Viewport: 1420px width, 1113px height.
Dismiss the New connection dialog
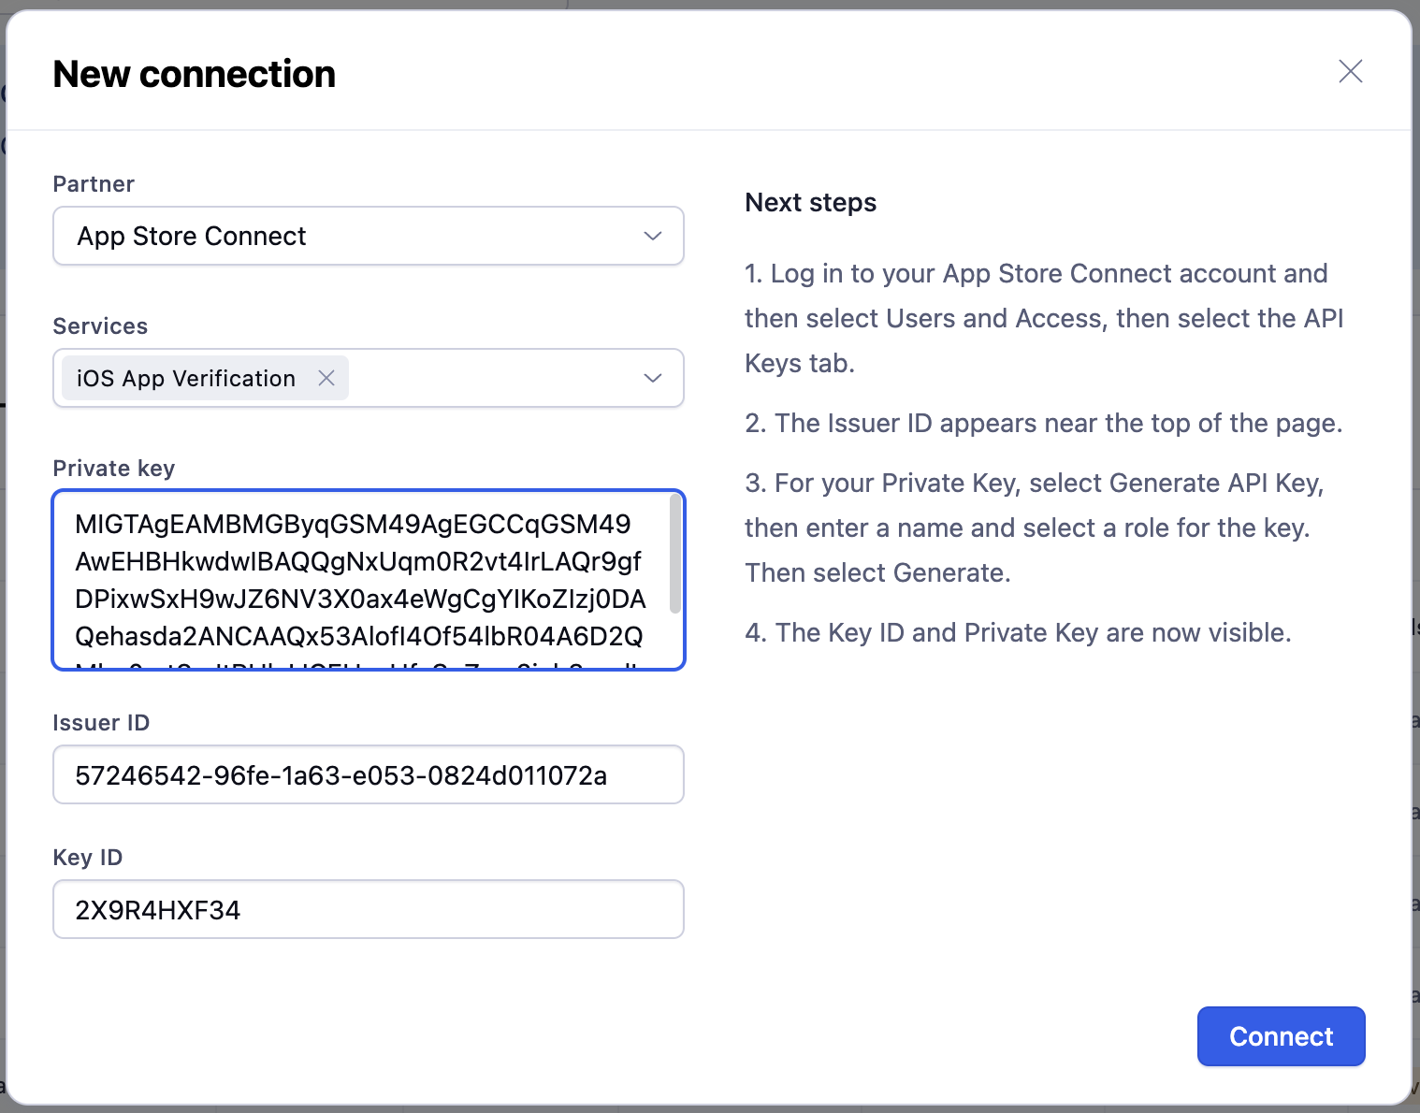pyautogui.click(x=1351, y=71)
